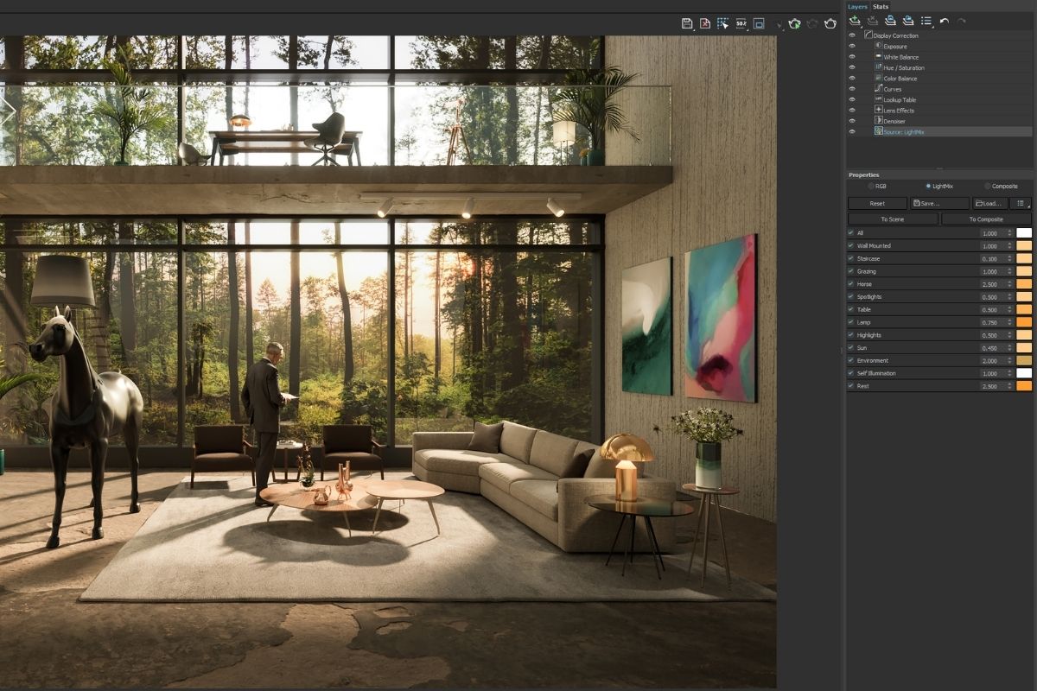Click the undo arrow in the Layers toolbar
This screenshot has width=1037, height=691.
pyautogui.click(x=944, y=21)
